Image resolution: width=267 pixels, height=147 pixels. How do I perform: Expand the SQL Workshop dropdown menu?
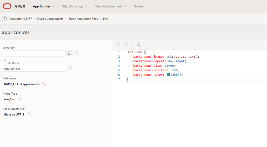[x=75, y=6]
